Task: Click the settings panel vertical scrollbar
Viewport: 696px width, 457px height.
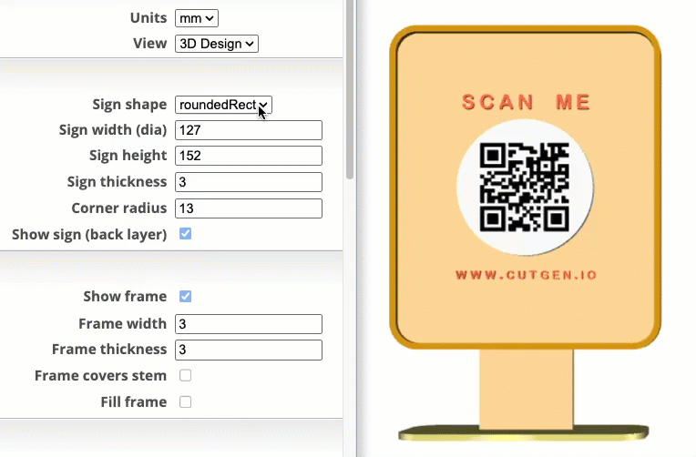Action: click(349, 91)
